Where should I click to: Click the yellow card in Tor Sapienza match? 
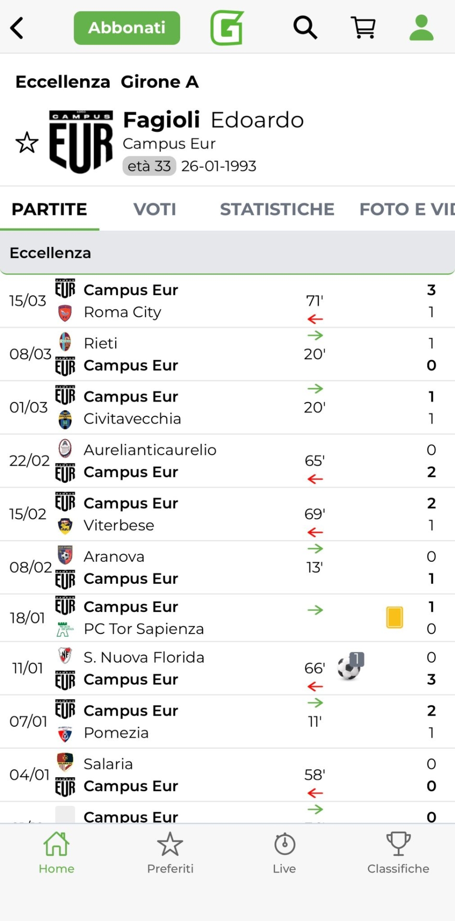pos(395,617)
